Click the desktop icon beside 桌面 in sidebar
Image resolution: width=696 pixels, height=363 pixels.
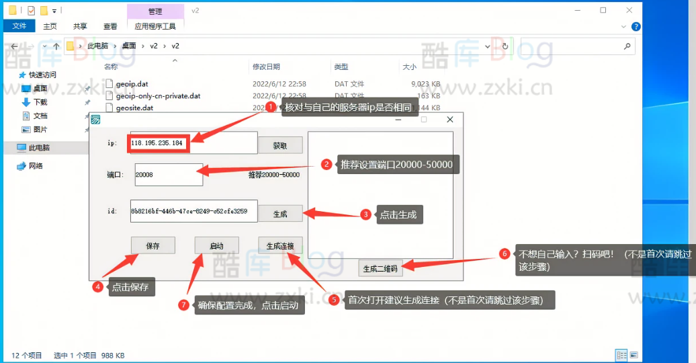26,89
